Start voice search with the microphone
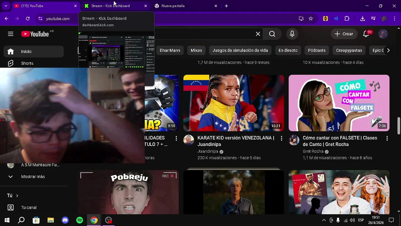 tap(292, 34)
